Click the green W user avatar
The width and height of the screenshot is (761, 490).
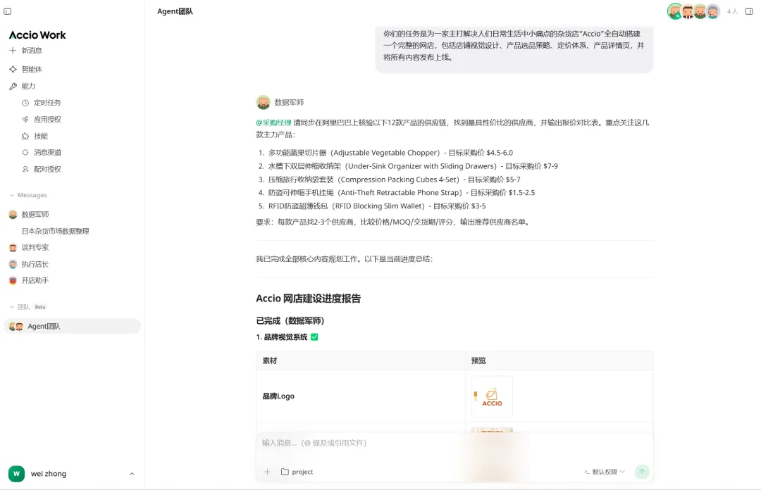[16, 474]
